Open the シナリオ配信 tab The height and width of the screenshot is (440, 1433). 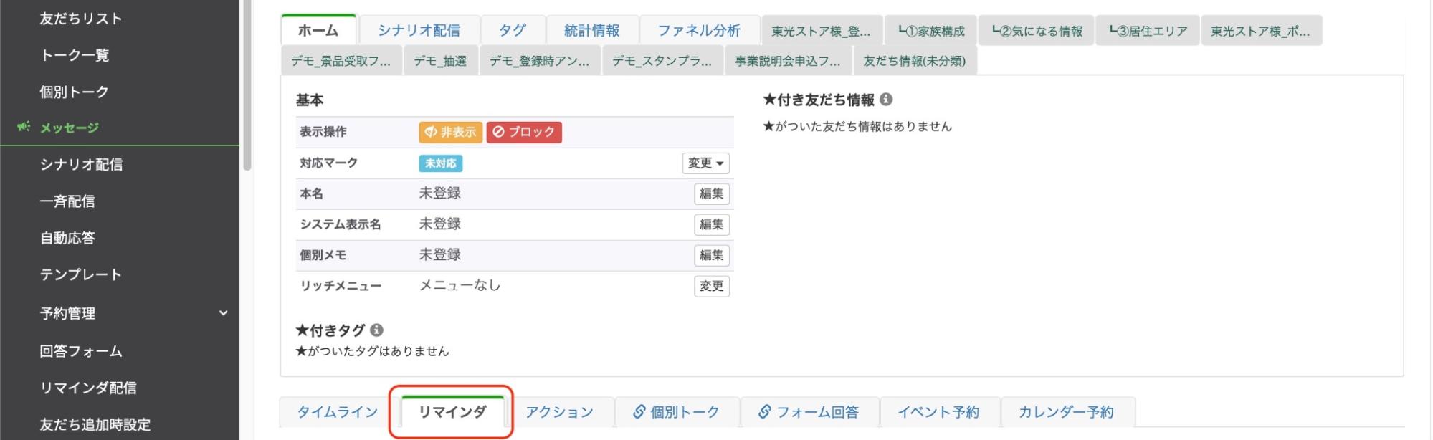tap(419, 31)
